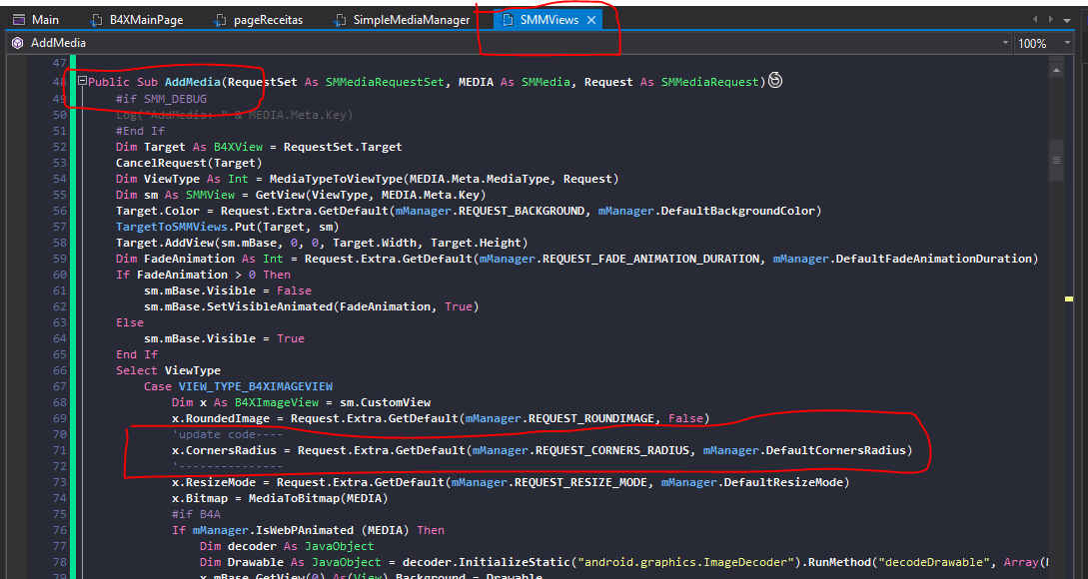Viewport: 1088px width, 579px height.
Task: Click VIEW_TYPE_B4XIMAGEVIEW case label
Action: [x=256, y=386]
